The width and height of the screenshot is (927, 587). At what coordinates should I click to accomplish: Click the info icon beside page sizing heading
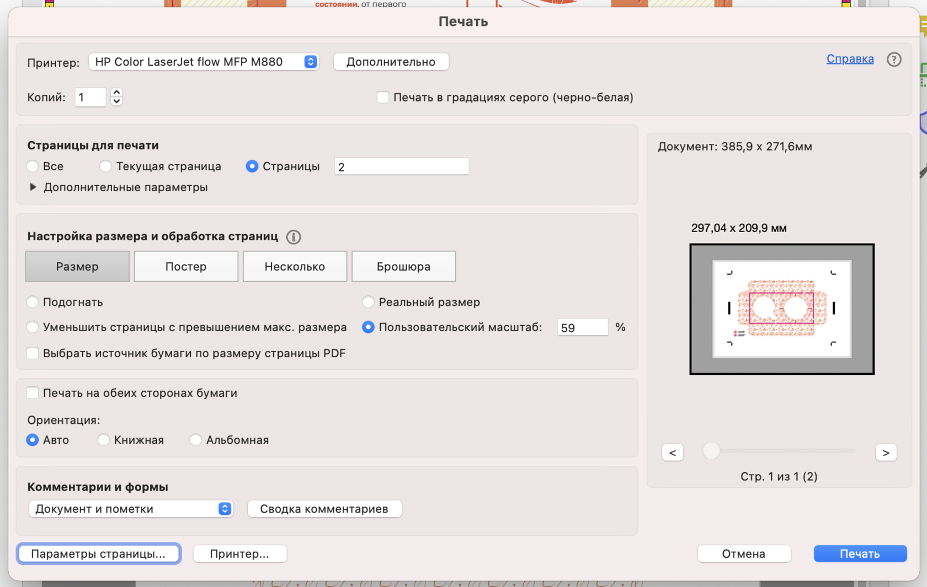click(294, 237)
